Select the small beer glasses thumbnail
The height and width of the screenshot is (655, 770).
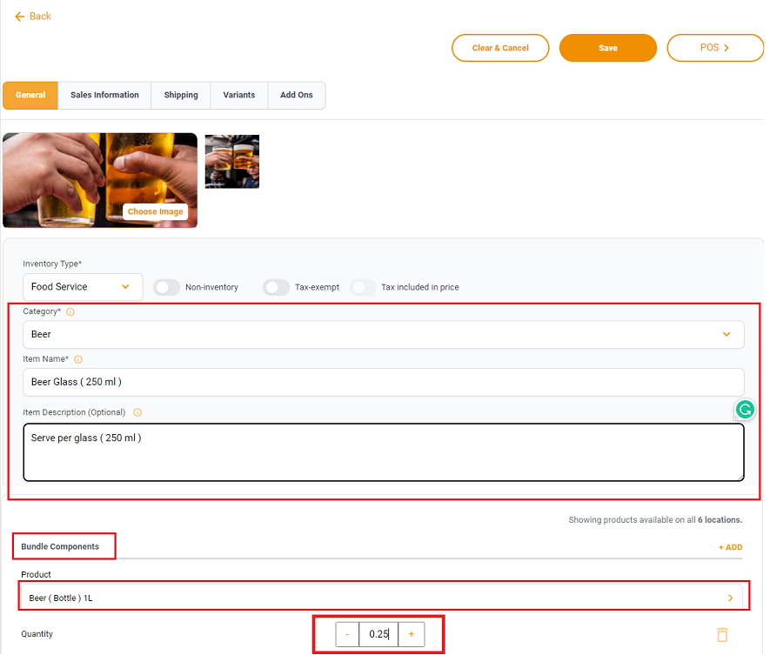tap(232, 162)
